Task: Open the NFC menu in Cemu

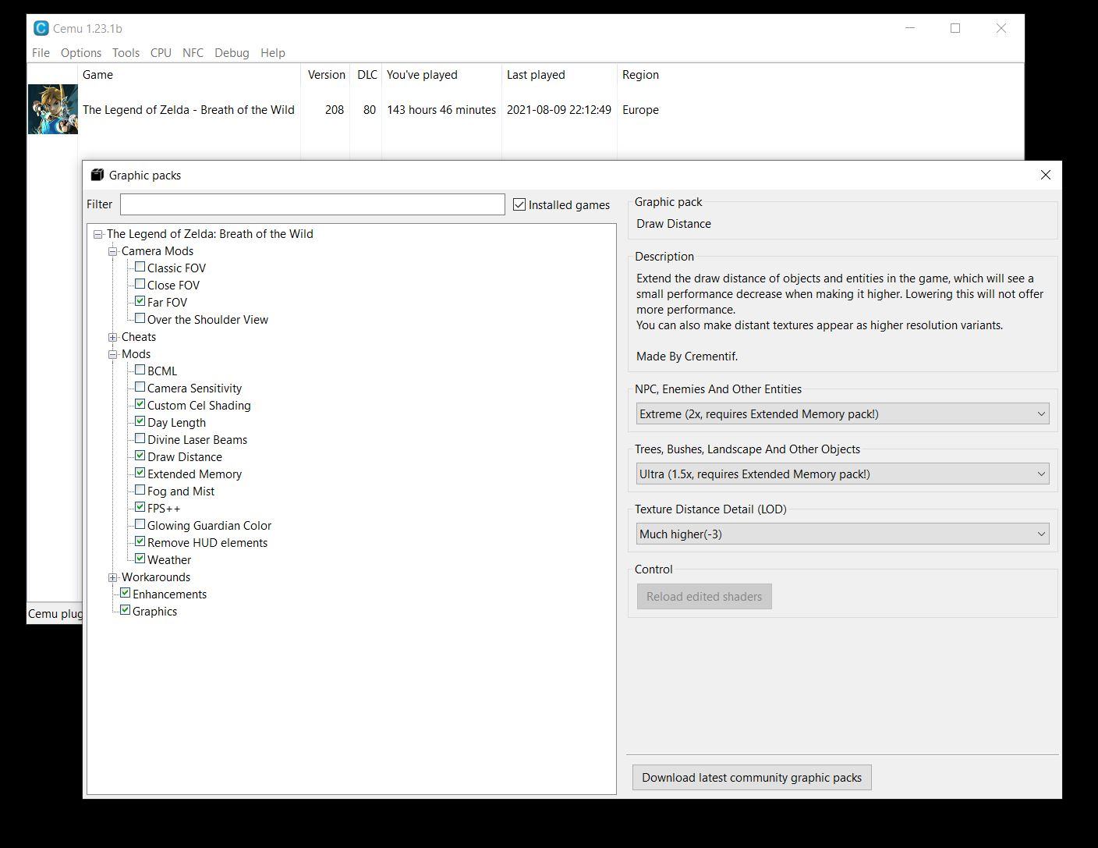Action: coord(193,53)
